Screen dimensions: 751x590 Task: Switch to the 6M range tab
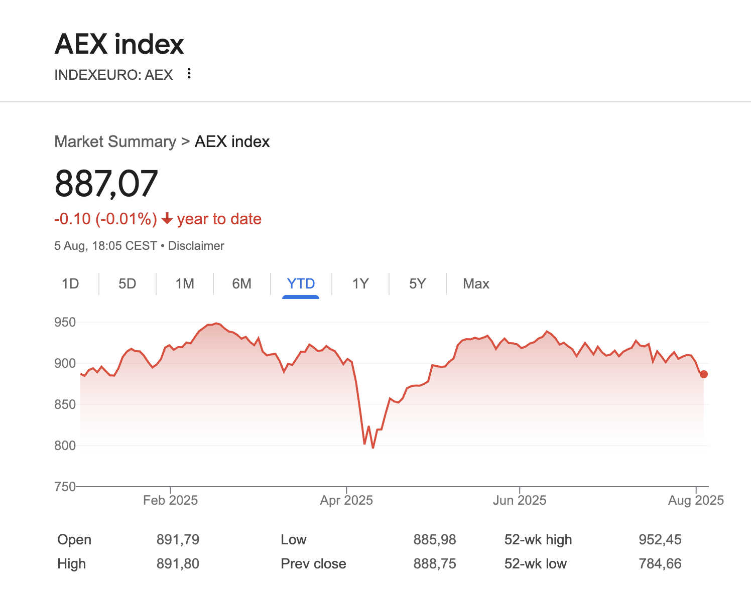pyautogui.click(x=241, y=284)
